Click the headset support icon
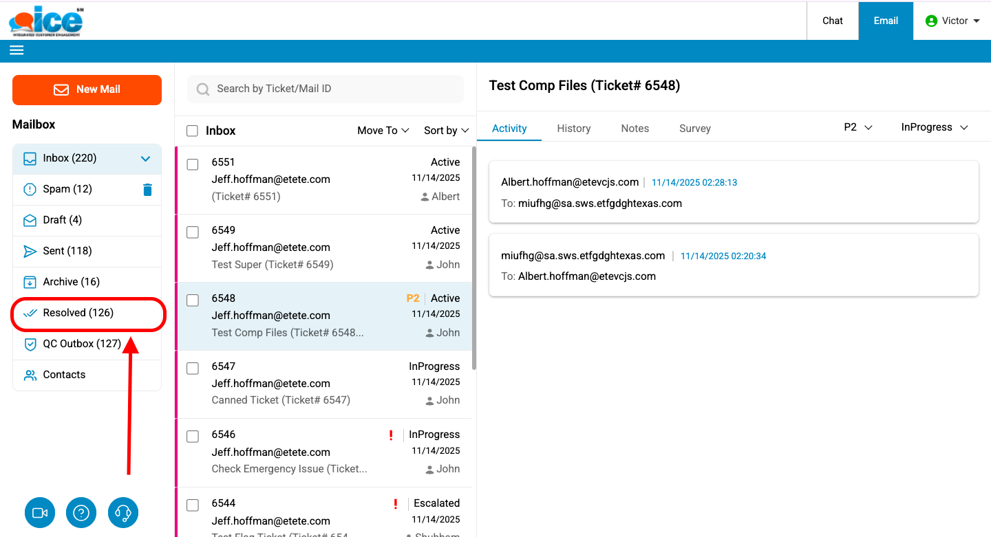 coord(123,513)
